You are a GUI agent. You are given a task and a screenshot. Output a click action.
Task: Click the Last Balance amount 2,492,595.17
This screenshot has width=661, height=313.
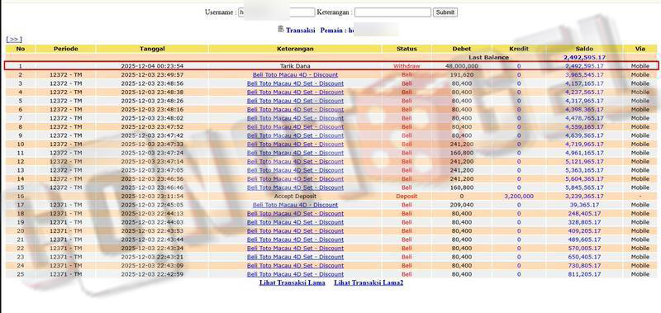point(584,57)
